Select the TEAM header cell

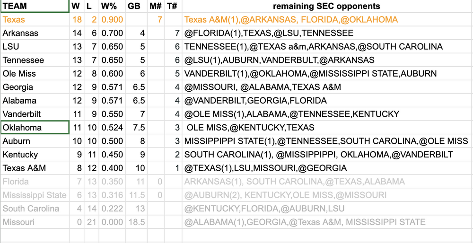point(34,7)
